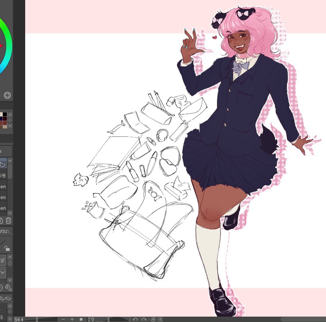Select the dark maroon color swatch

pyautogui.click(x=5, y=119)
